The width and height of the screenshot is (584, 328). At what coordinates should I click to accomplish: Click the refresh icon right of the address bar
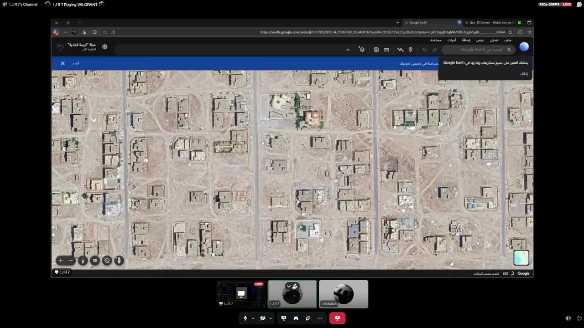520,32
